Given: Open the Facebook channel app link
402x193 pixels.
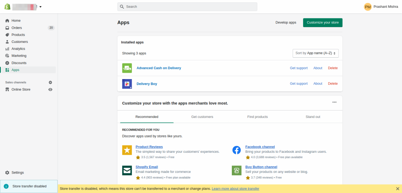Looking at the screenshot, I should tap(260, 147).
